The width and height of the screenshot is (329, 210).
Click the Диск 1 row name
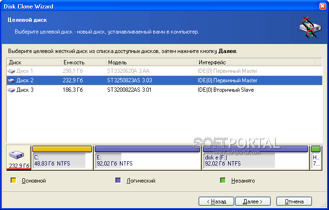pos(25,71)
